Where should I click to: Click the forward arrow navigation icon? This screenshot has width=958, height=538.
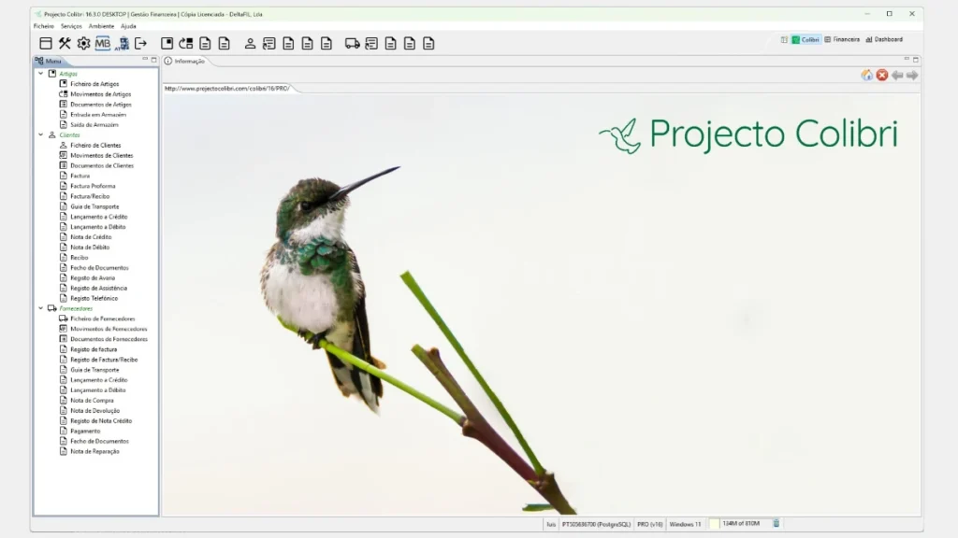[912, 75]
